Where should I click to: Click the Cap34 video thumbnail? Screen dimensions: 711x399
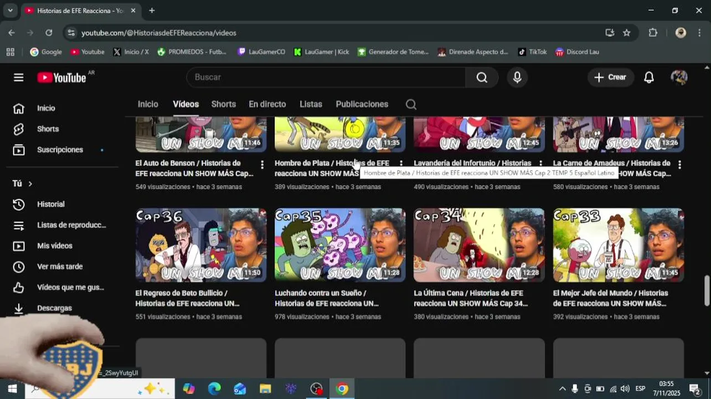(x=479, y=245)
